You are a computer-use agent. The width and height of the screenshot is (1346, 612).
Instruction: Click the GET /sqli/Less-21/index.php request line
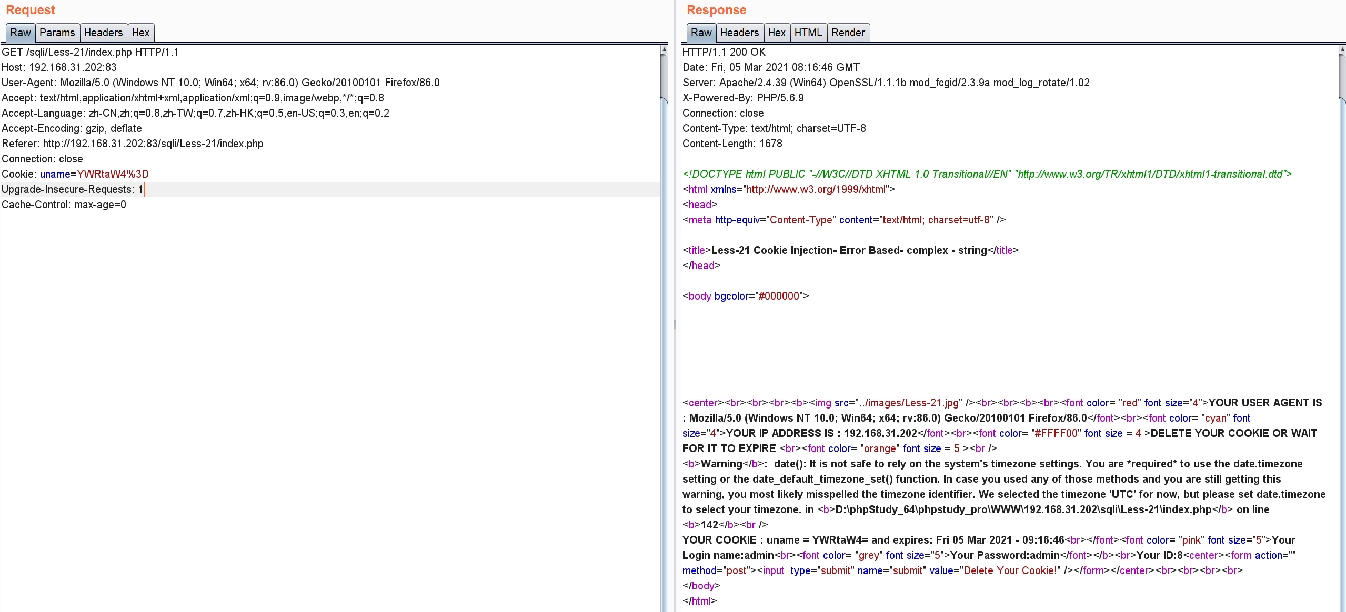coord(91,52)
